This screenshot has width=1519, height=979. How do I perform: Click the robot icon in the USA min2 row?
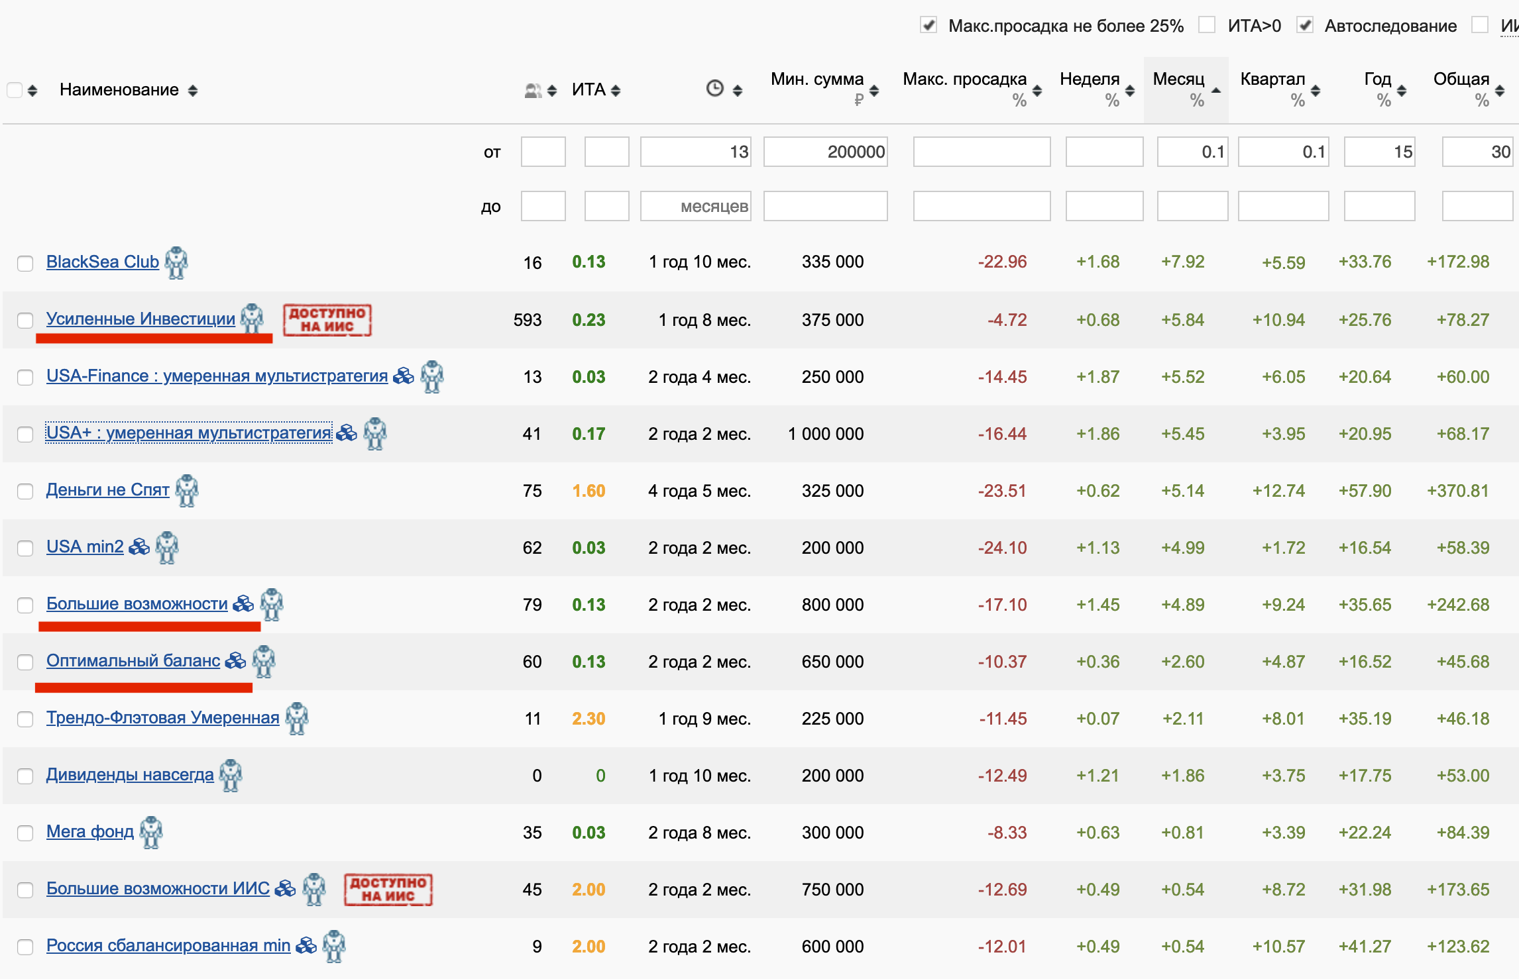tap(167, 548)
